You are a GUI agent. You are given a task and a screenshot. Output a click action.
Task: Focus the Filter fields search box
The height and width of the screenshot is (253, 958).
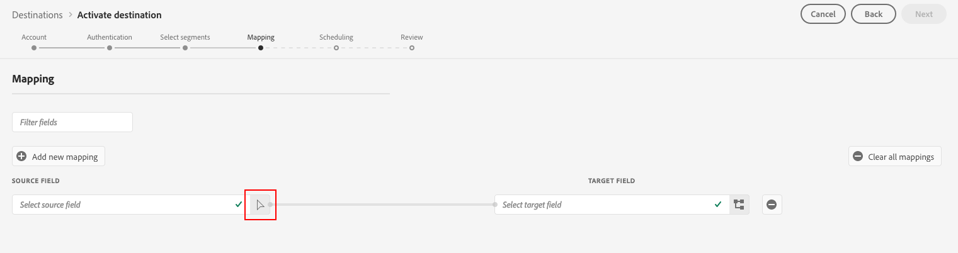(72, 122)
